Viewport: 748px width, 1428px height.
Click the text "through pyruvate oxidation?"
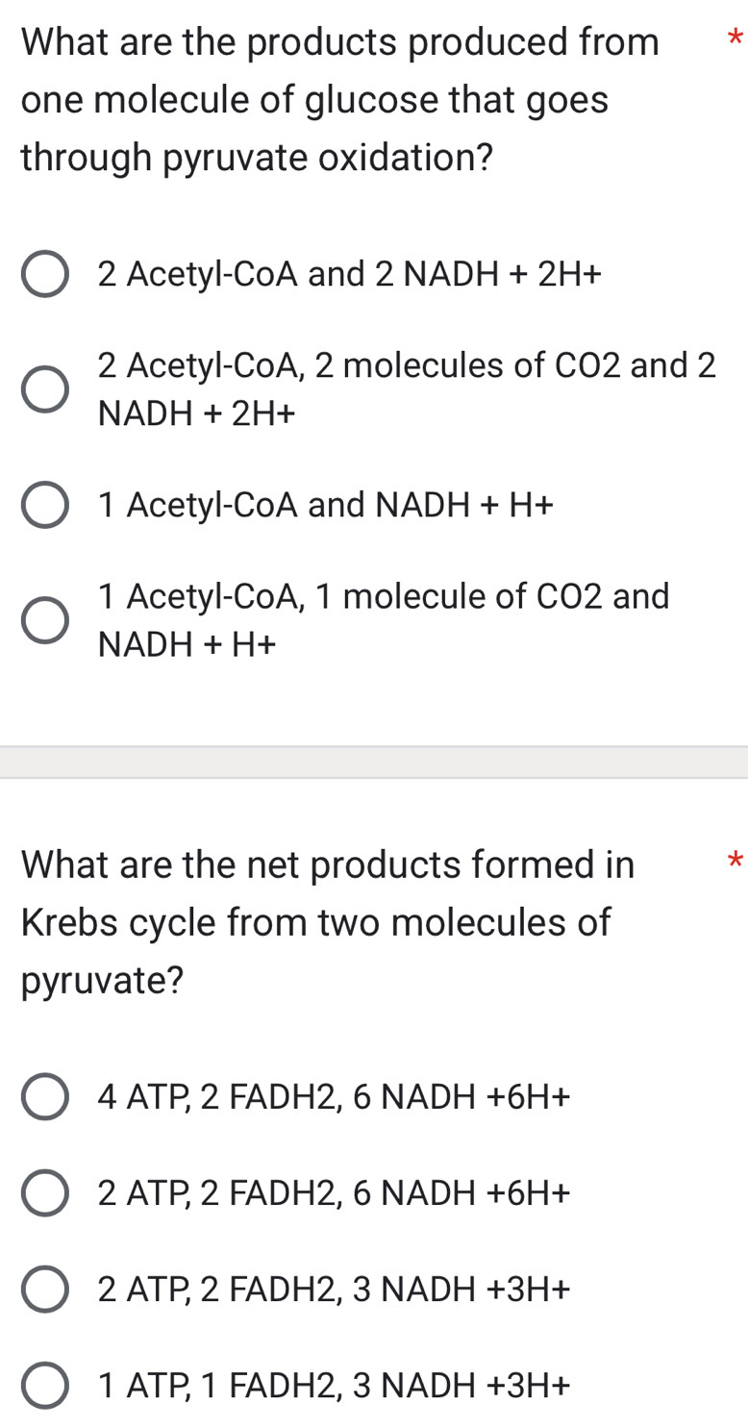click(x=257, y=157)
